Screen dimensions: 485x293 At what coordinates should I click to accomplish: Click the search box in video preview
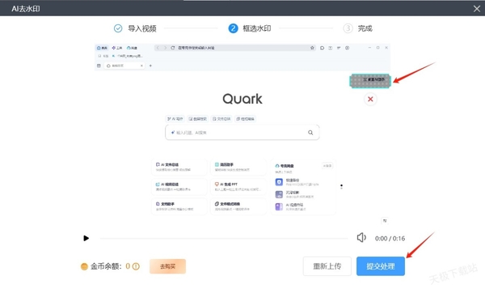(242, 133)
